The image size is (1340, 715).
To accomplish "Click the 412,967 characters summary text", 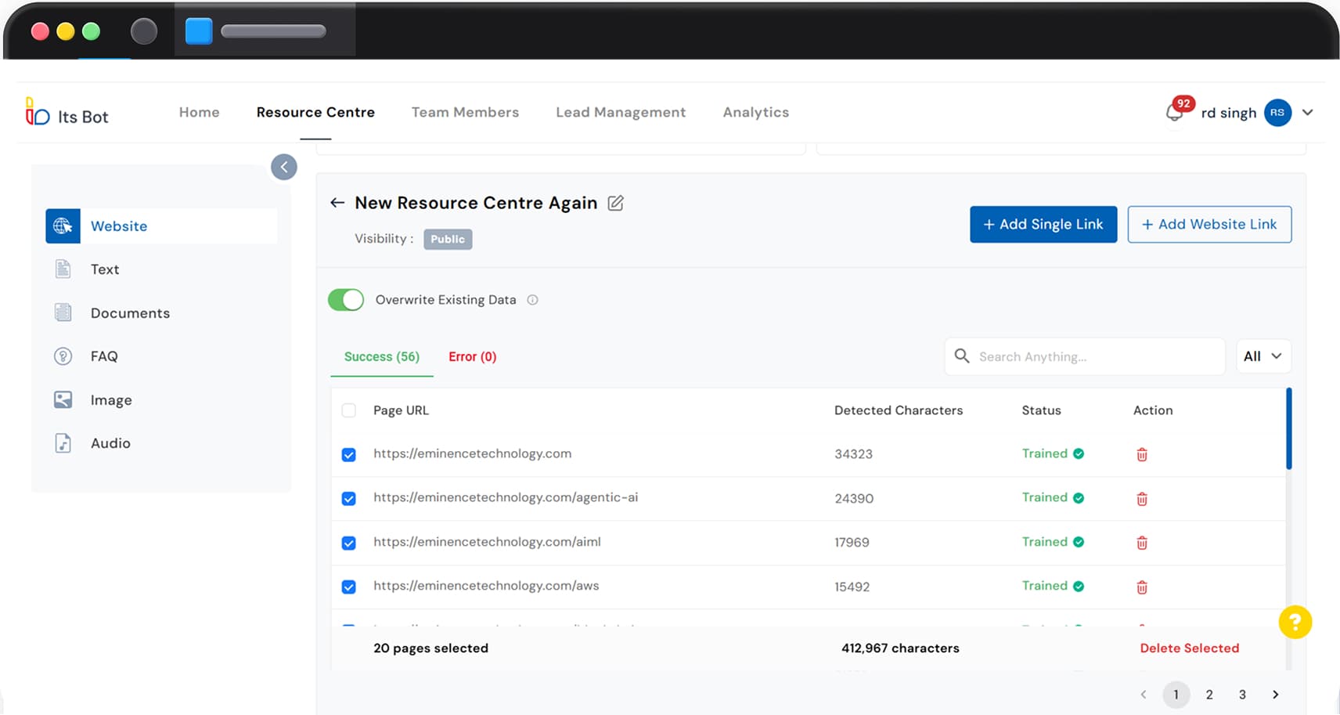I will (900, 648).
